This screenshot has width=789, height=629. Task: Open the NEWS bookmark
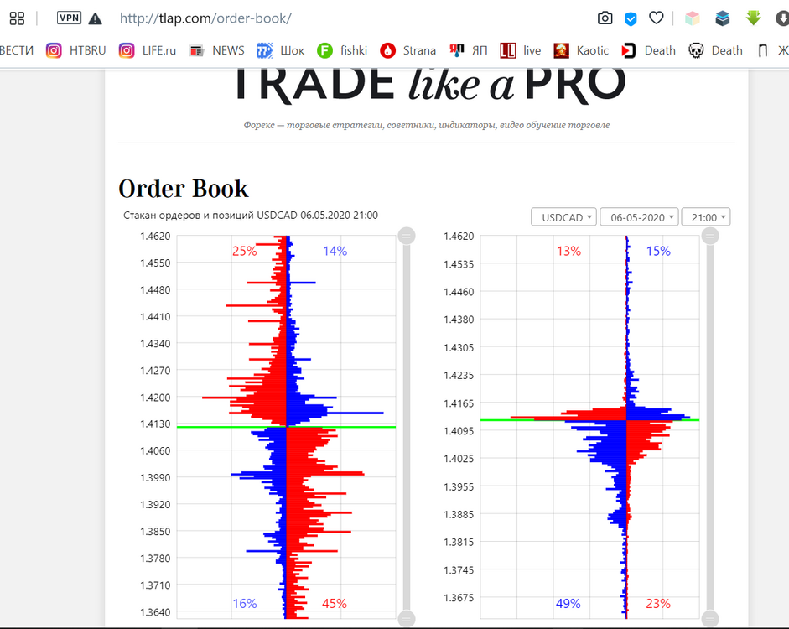click(217, 50)
